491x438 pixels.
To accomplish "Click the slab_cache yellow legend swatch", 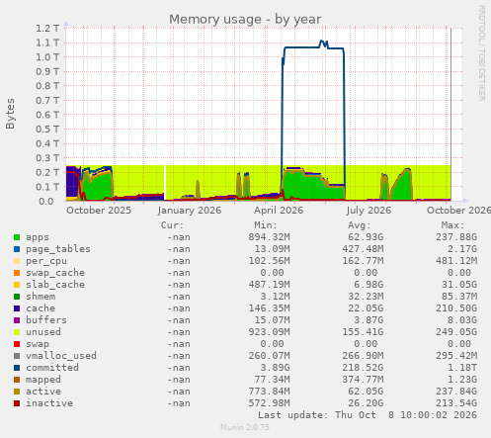I will 17,285.
